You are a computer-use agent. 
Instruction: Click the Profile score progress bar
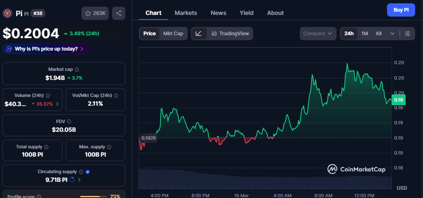pos(93,196)
